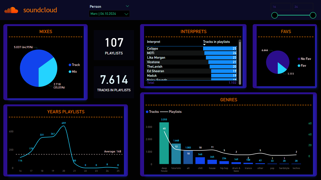The width and height of the screenshot is (321, 180).
Task: Click the Fav legend marker
Action: [299, 66]
